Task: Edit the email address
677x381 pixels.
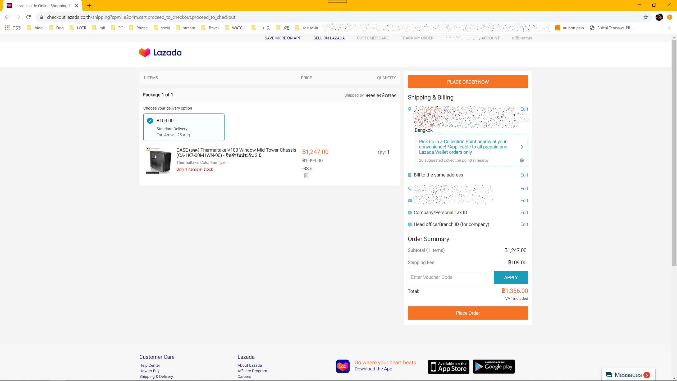Action: 524,201
